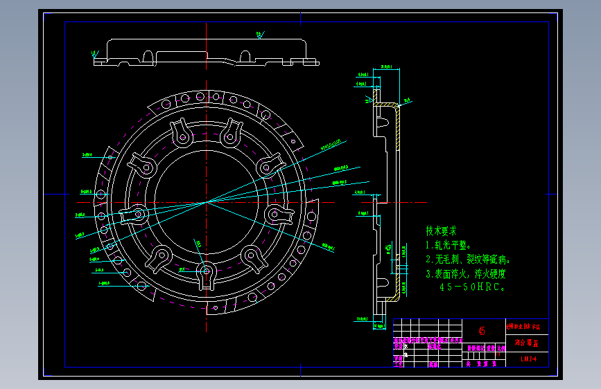The image size is (601, 389).
Task: Click the red material number 45 in title block
Action: pos(482,331)
